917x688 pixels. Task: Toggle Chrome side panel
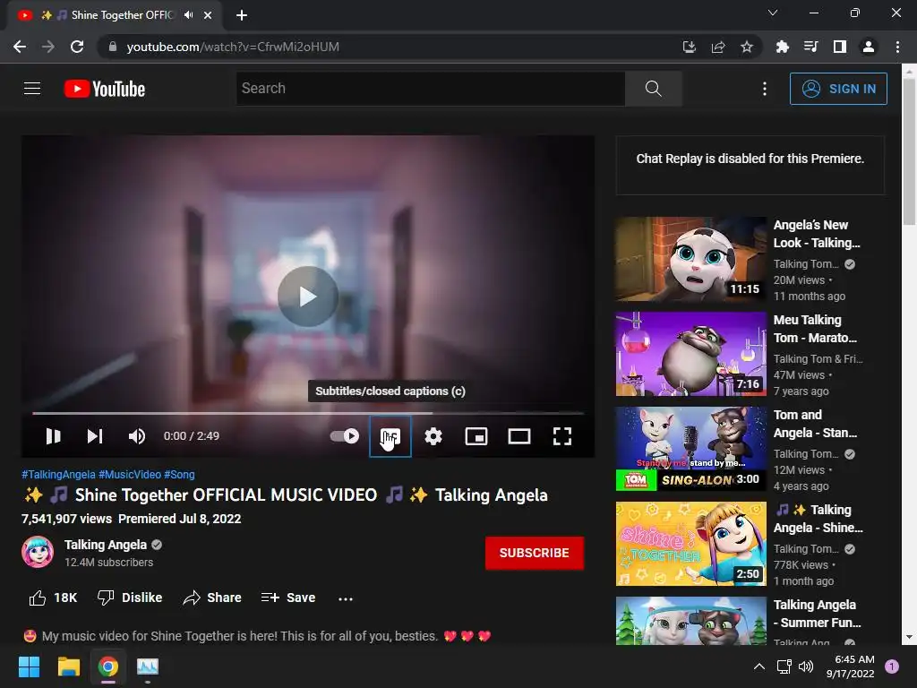coord(839,47)
